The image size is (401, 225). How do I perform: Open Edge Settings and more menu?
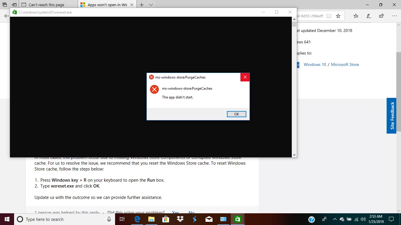[x=394, y=16]
